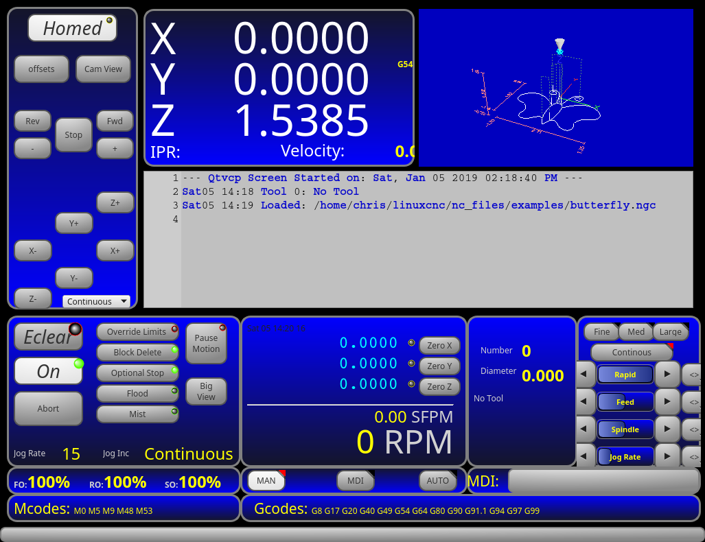Image resolution: width=705 pixels, height=542 pixels.
Task: Increase the Feed override with its right arrow
Action: pos(667,401)
